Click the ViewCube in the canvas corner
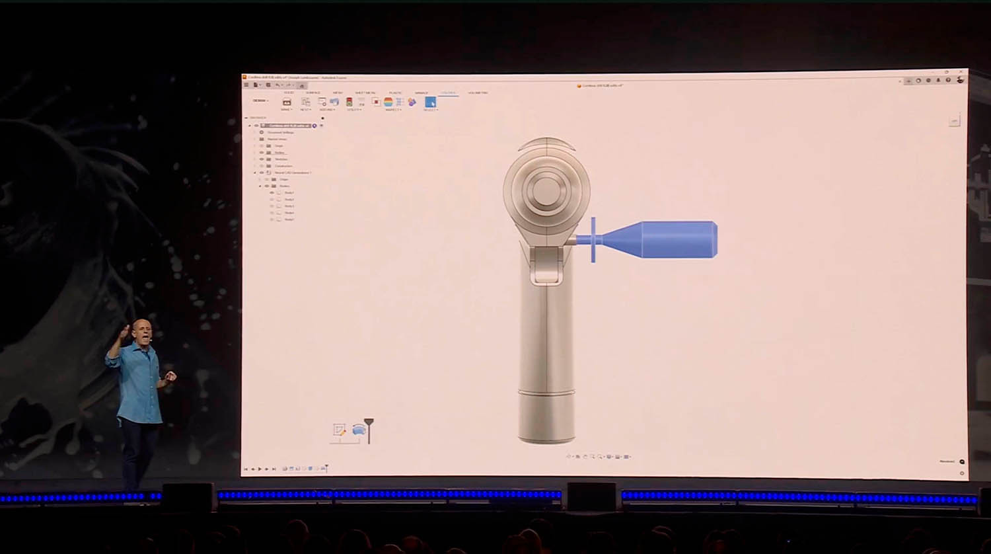This screenshot has width=991, height=554. click(954, 122)
